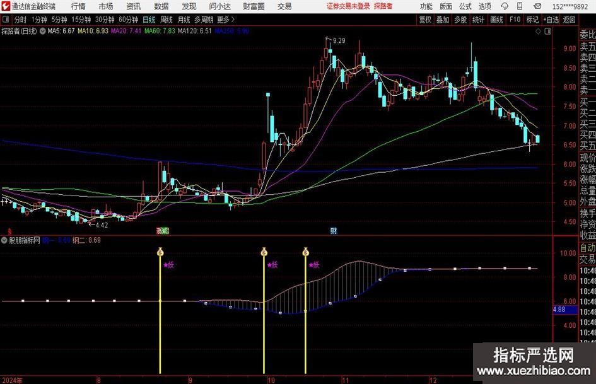Screen dimensions: 596x384
Task: Toggle the right info panel icon
Action: pyautogui.click(x=547, y=32)
